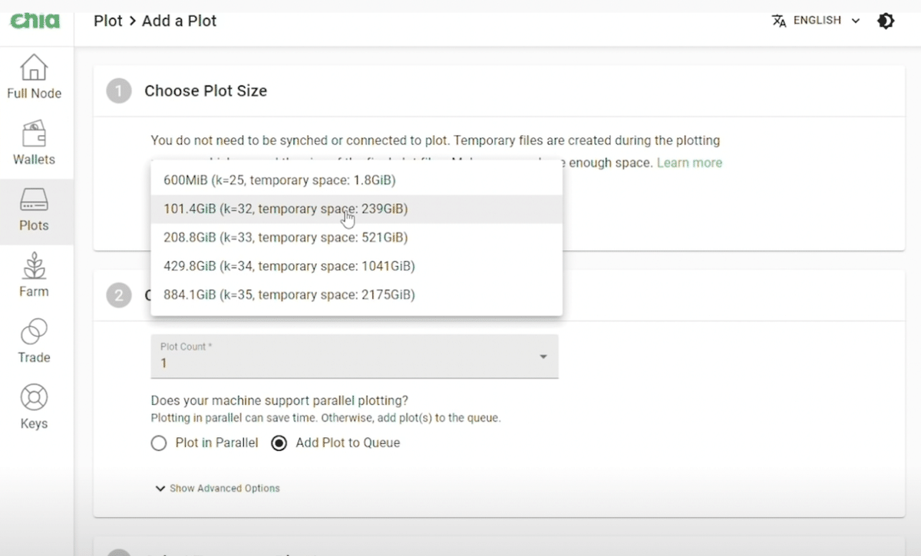Click the translate language icon
This screenshot has height=556, width=921.
[x=779, y=21]
